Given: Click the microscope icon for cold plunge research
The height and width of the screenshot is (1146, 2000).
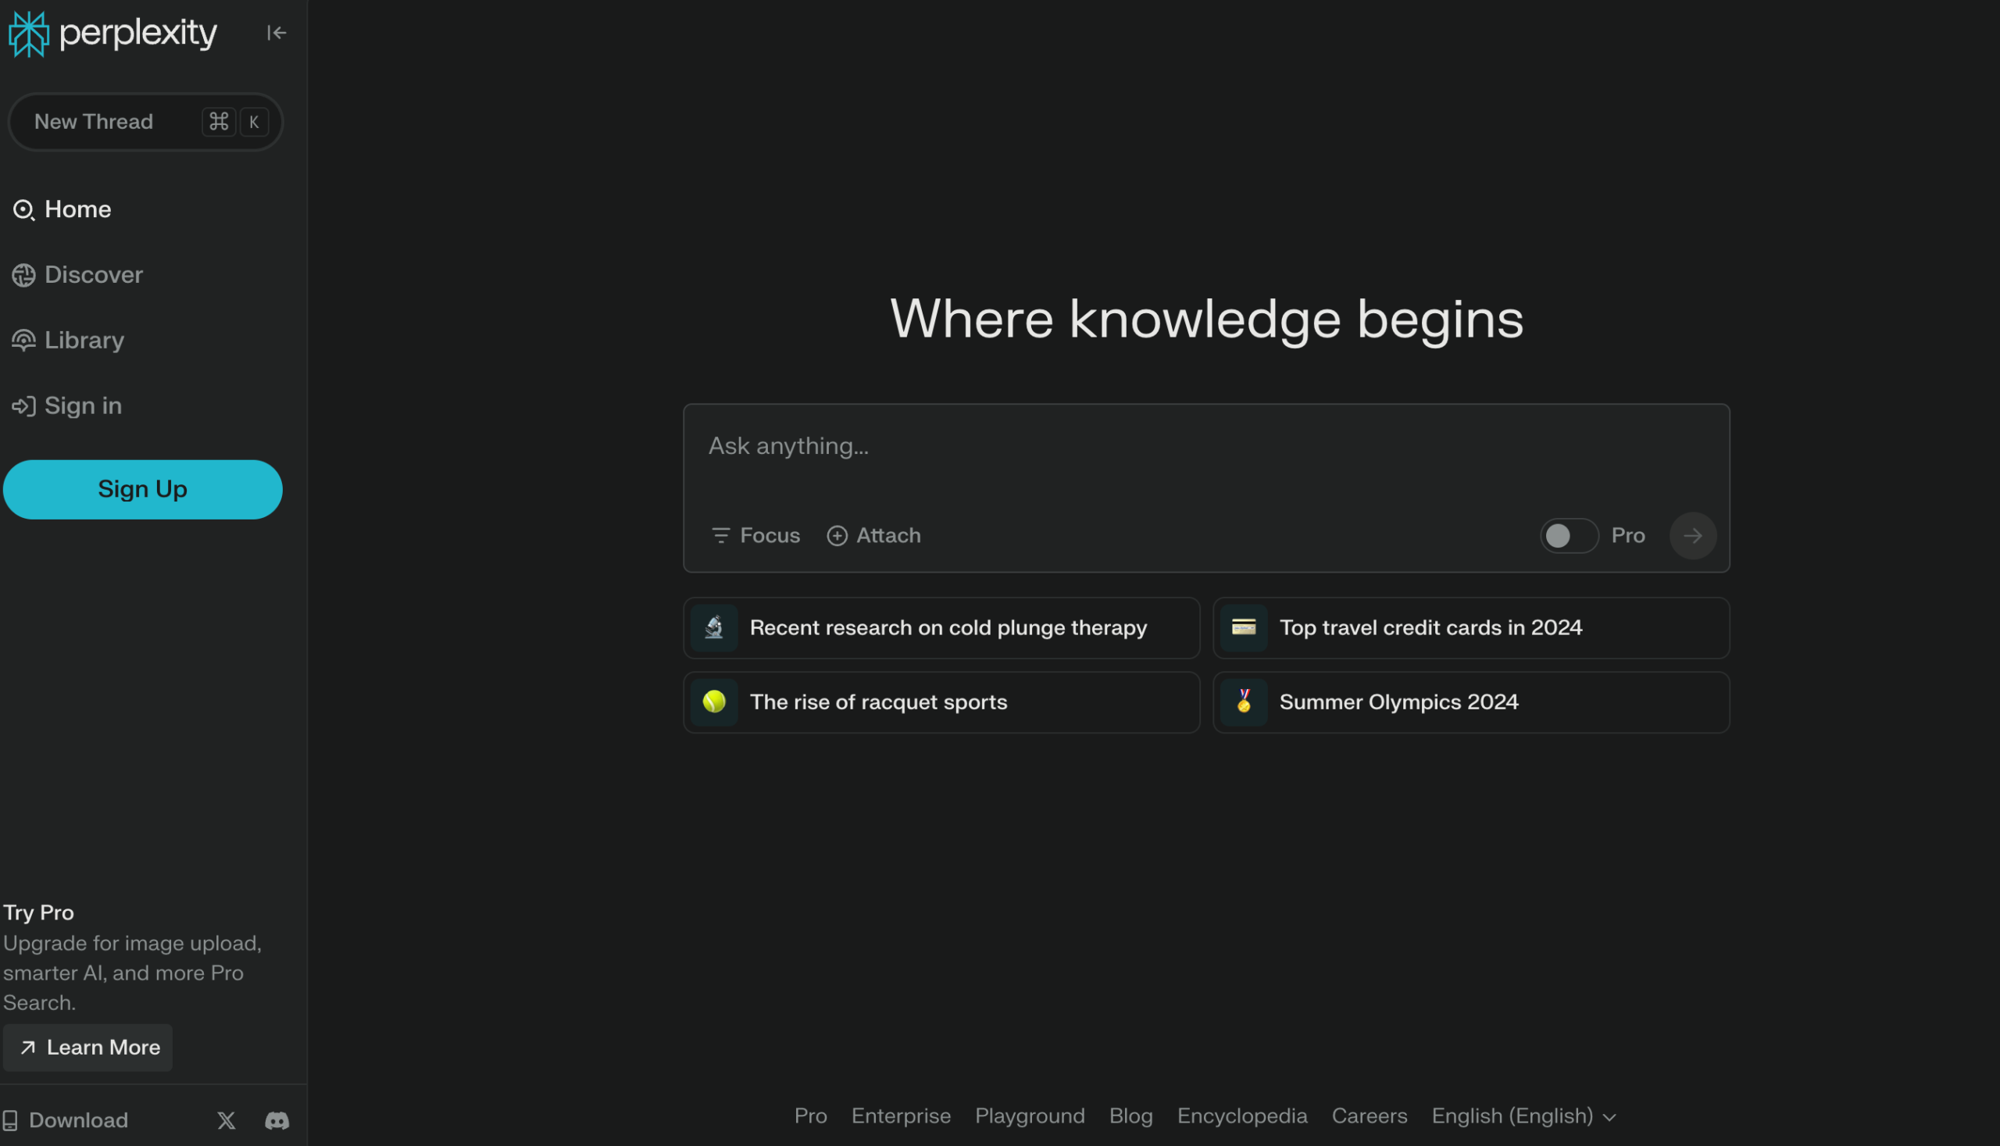Looking at the screenshot, I should pos(714,627).
